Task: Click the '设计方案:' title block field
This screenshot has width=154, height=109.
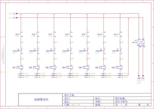Action: tap(107, 95)
